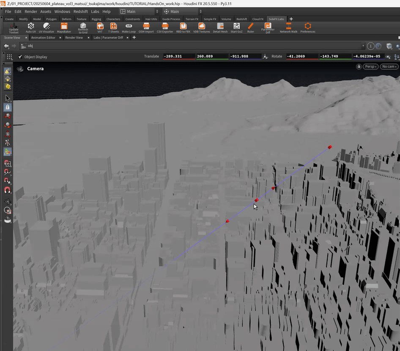Click the red handle at the line's top end

pyautogui.click(x=330, y=147)
